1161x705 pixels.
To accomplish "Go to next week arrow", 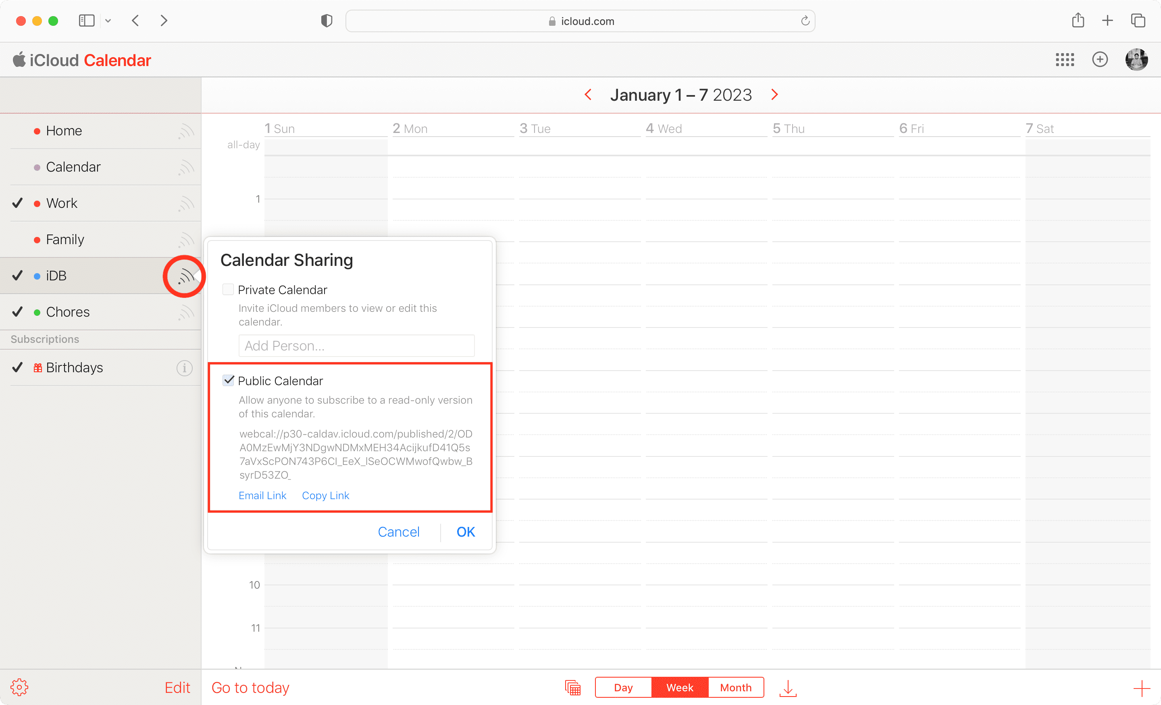I will pos(774,95).
